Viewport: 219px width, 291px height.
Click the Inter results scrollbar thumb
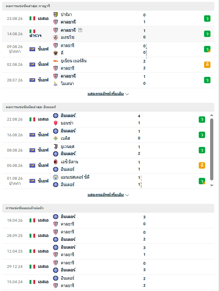coord(212,149)
